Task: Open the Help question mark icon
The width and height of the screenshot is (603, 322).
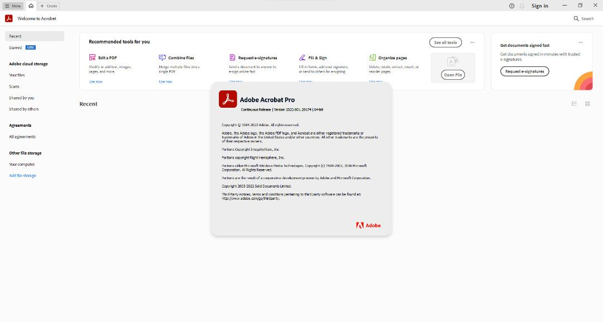Action: pos(511,6)
